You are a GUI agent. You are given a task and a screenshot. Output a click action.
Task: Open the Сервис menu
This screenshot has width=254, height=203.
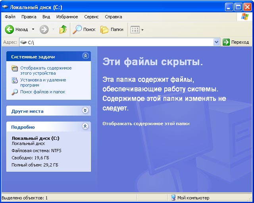(91, 17)
